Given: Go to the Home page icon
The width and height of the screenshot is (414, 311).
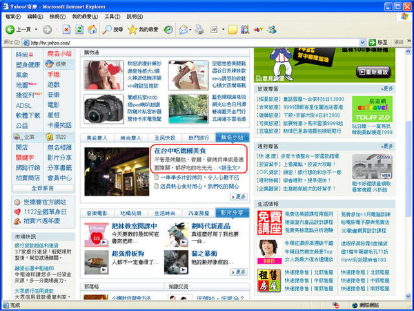Looking at the screenshot, I should click(x=92, y=29).
